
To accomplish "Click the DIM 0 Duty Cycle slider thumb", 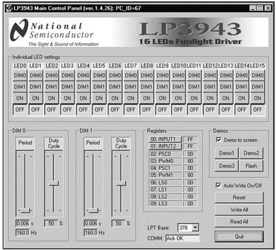I will (x=54, y=183).
